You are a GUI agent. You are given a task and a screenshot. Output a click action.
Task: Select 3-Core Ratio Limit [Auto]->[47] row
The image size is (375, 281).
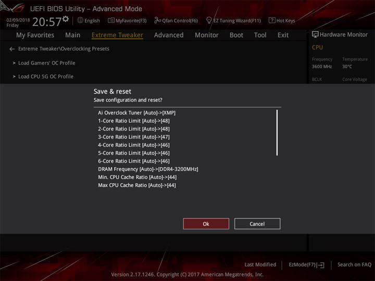click(x=134, y=137)
